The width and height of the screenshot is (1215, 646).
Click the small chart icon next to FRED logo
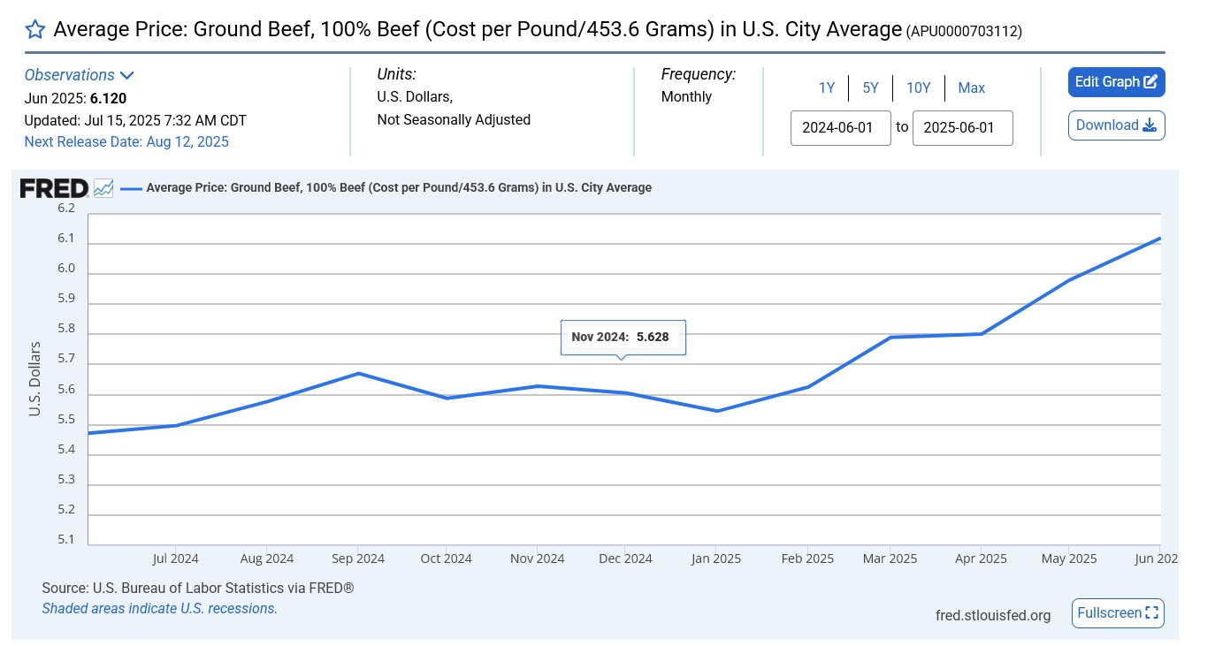tap(103, 188)
